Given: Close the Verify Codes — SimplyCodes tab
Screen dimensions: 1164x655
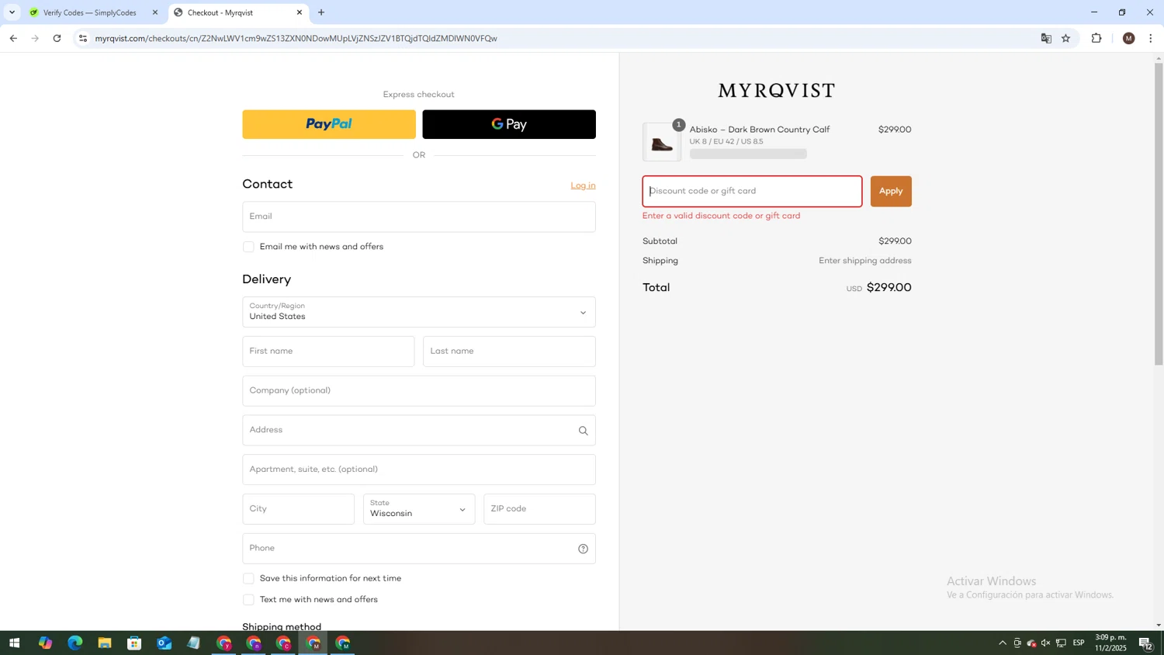Looking at the screenshot, I should tap(154, 12).
